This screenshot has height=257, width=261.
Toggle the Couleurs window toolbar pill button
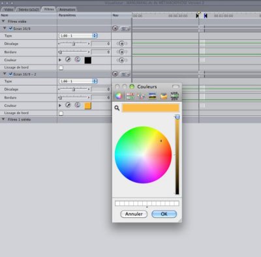coord(176,87)
